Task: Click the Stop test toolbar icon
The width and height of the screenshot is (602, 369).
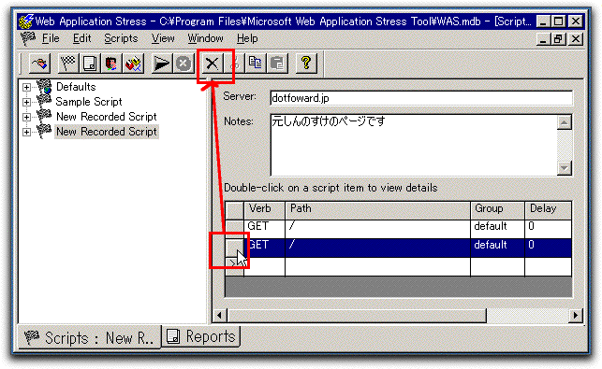Action: [x=184, y=64]
